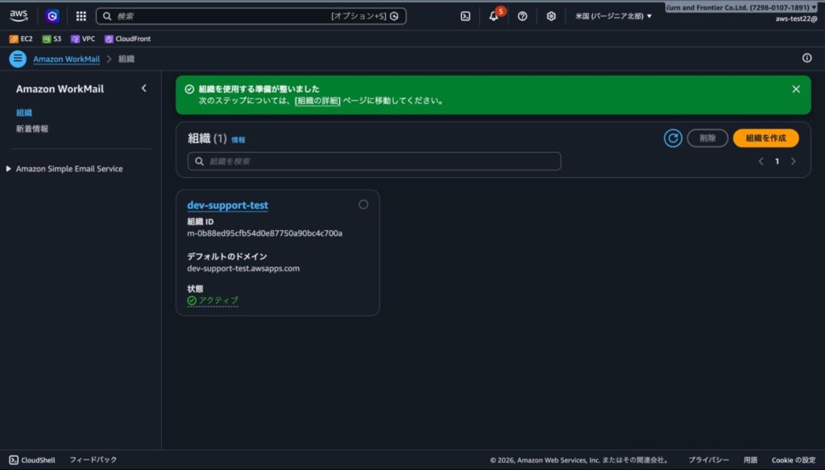The height and width of the screenshot is (470, 825).
Task: Open the info panel icon at right
Action: [x=806, y=58]
